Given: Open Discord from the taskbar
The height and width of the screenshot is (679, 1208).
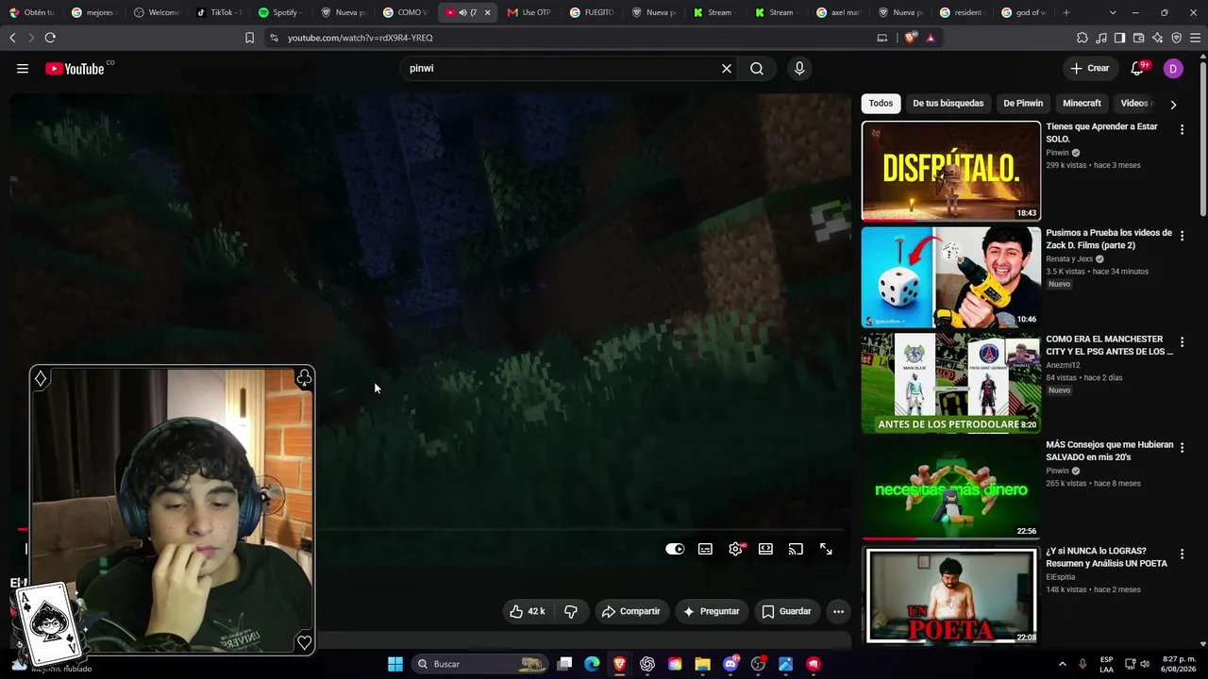Looking at the screenshot, I should click(730, 664).
